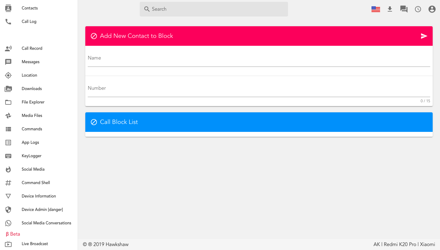Image resolution: width=440 pixels, height=250 pixels.
Task: Click the Beta label in the sidebar
Action: tap(13, 234)
